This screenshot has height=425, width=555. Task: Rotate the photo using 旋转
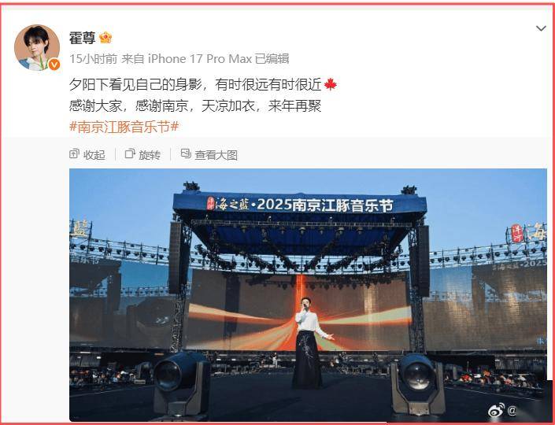(x=142, y=154)
